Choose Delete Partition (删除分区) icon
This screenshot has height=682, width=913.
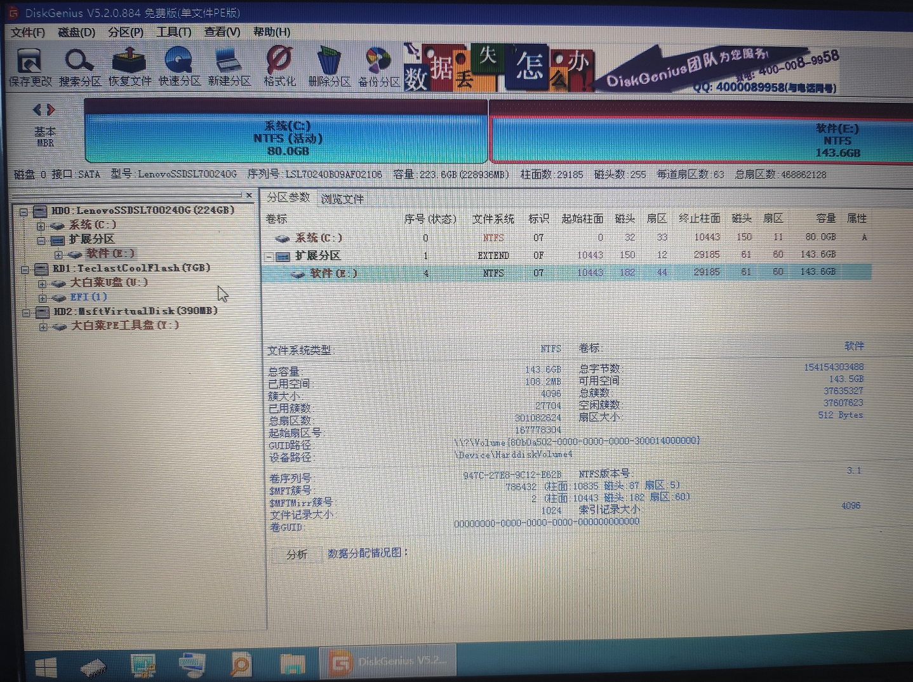pyautogui.click(x=329, y=67)
